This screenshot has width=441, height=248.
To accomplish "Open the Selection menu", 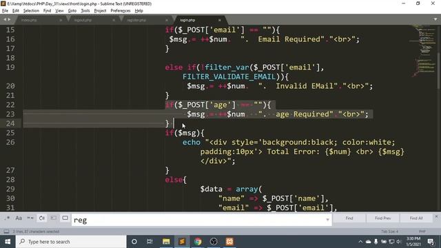I will click(x=31, y=11).
